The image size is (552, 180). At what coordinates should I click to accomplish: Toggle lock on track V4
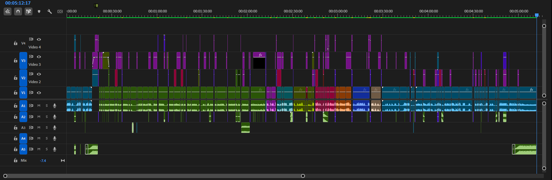(x=16, y=43)
